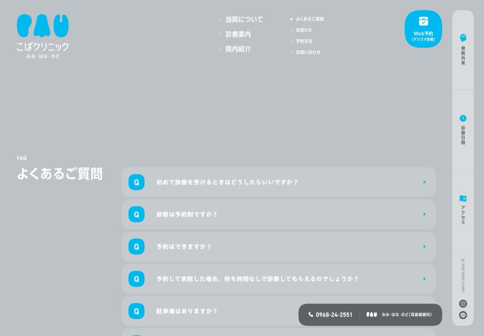484x336 pixels.
Task: Click the 診療日時 clock icon in sidebar
Action: pos(463,119)
